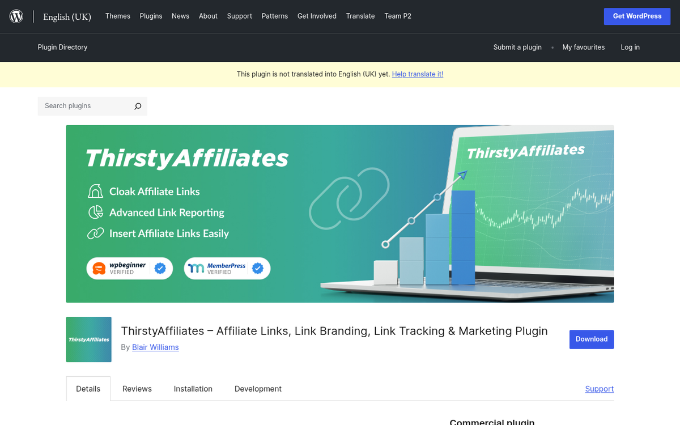Click the Get WordPress button
This screenshot has width=680, height=425.
(637, 16)
